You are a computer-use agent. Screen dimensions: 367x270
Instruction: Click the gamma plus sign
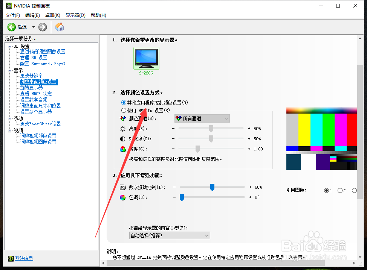(249, 149)
